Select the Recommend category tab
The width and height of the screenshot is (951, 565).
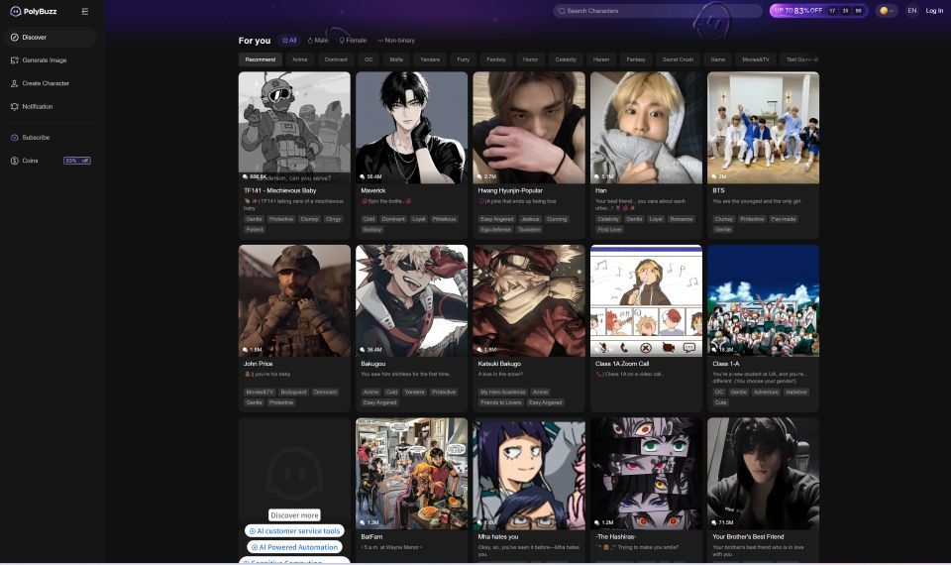[261, 59]
